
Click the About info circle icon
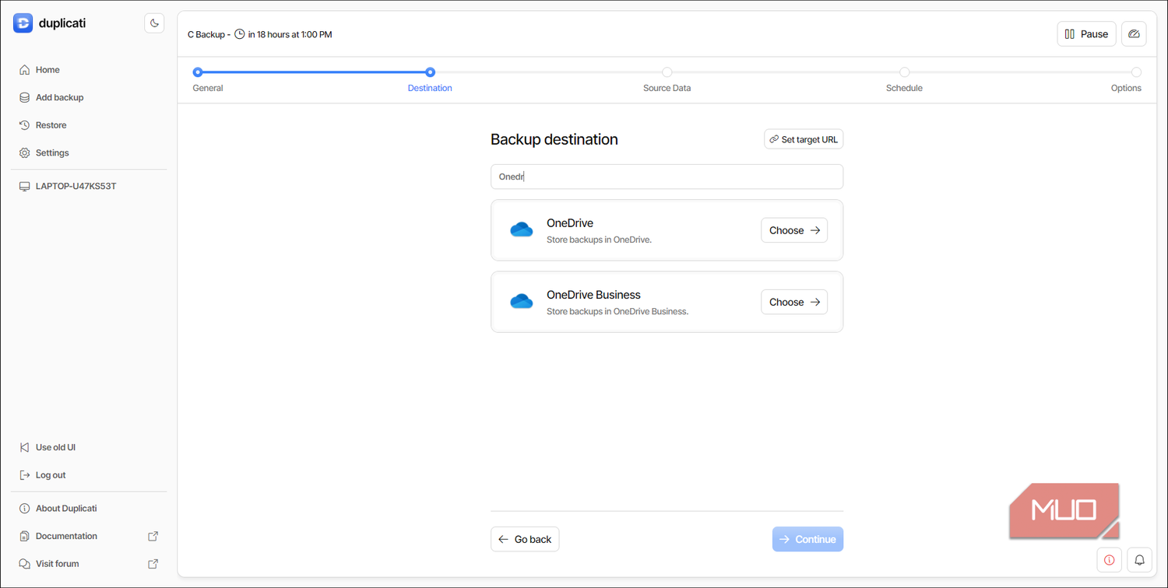tap(25, 509)
